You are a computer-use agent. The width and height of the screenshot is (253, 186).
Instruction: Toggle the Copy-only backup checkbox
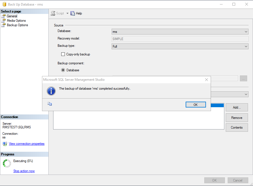click(x=63, y=54)
